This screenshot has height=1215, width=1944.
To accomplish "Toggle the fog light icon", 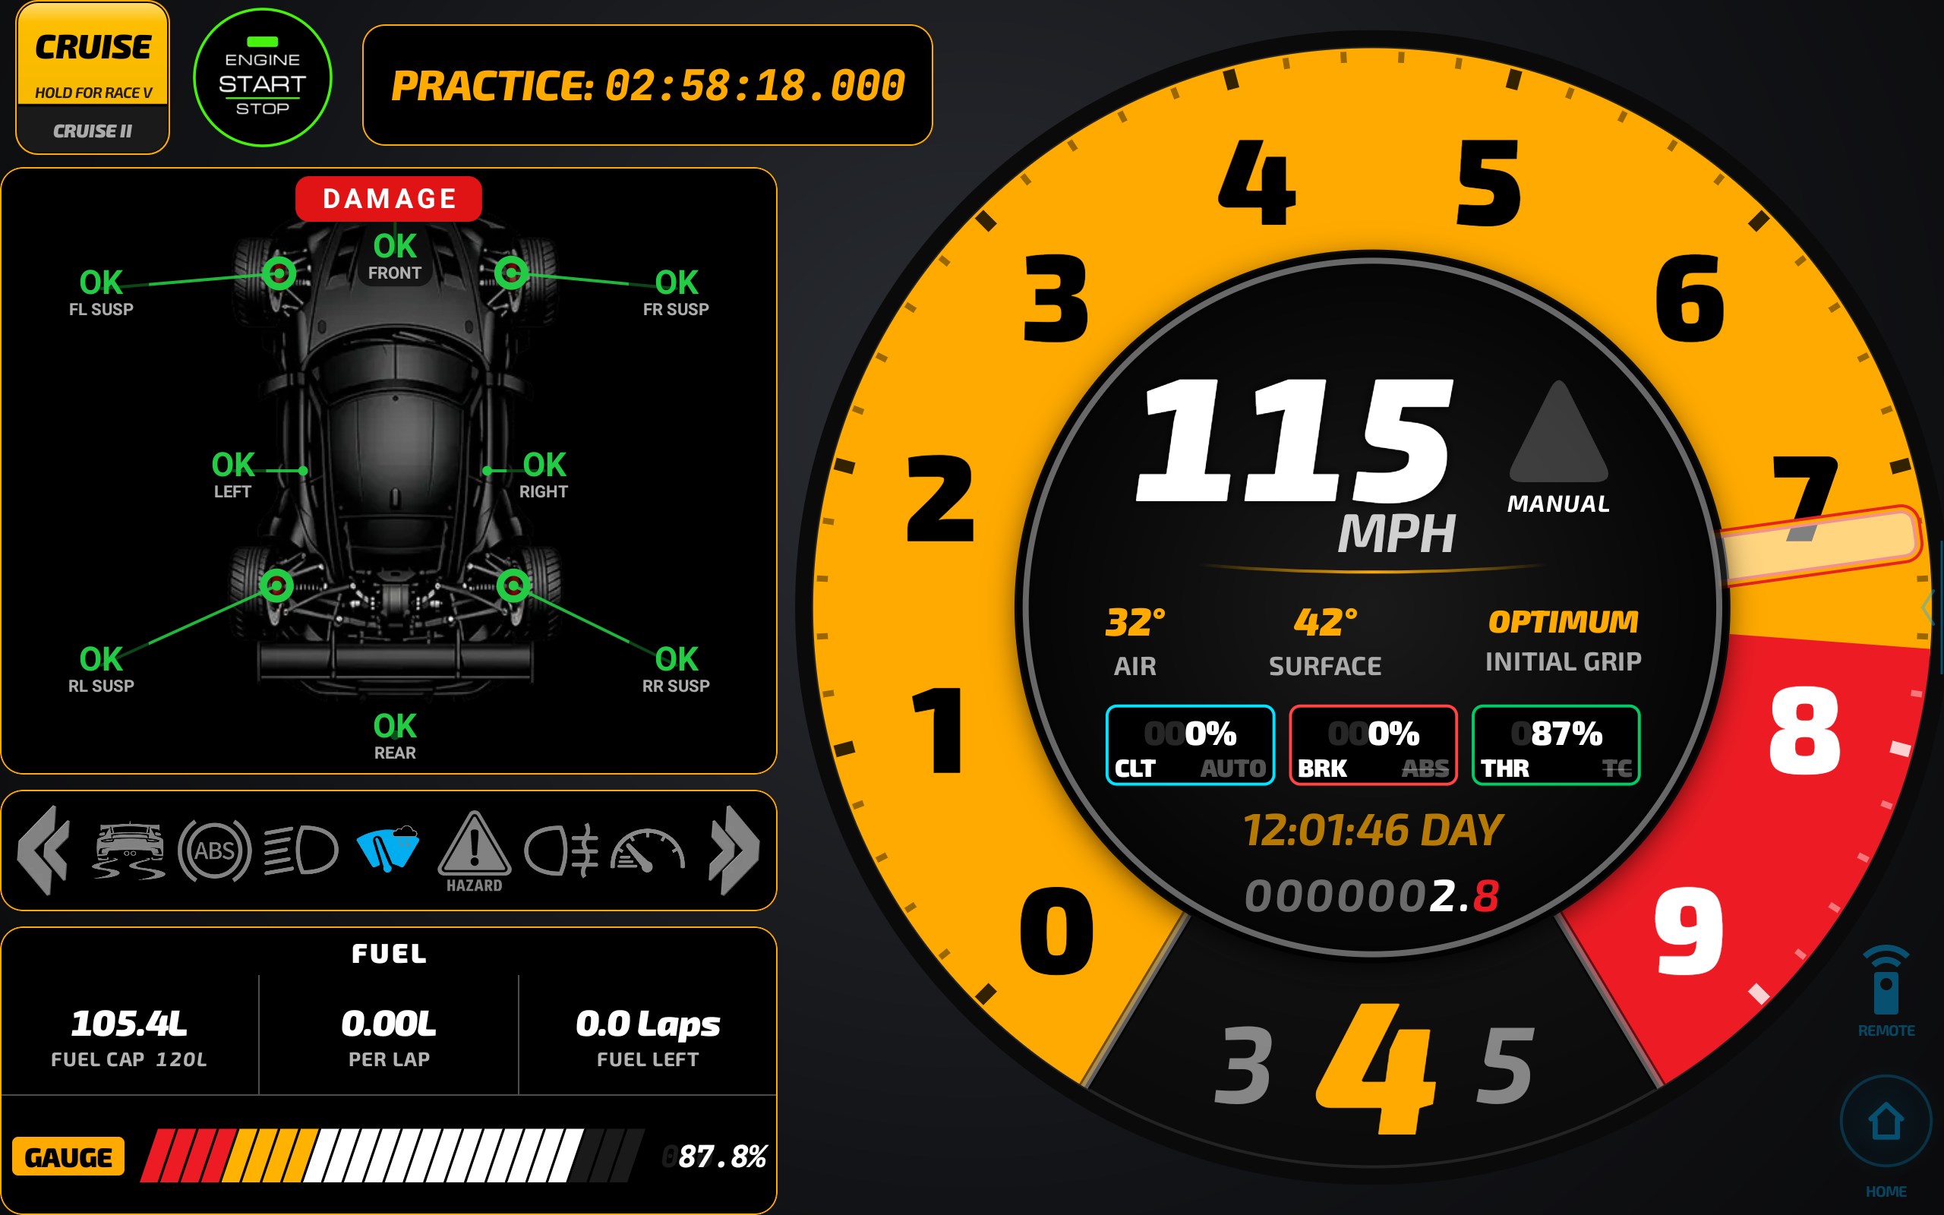I will [x=561, y=850].
